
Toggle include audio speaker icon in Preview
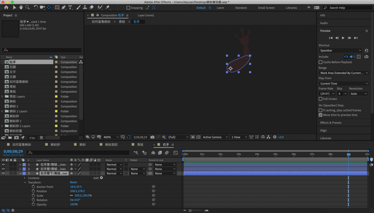pos(352,57)
